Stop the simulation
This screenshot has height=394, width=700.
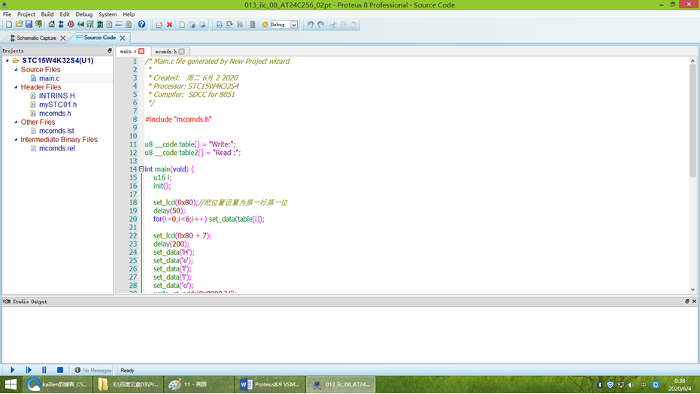(x=60, y=370)
